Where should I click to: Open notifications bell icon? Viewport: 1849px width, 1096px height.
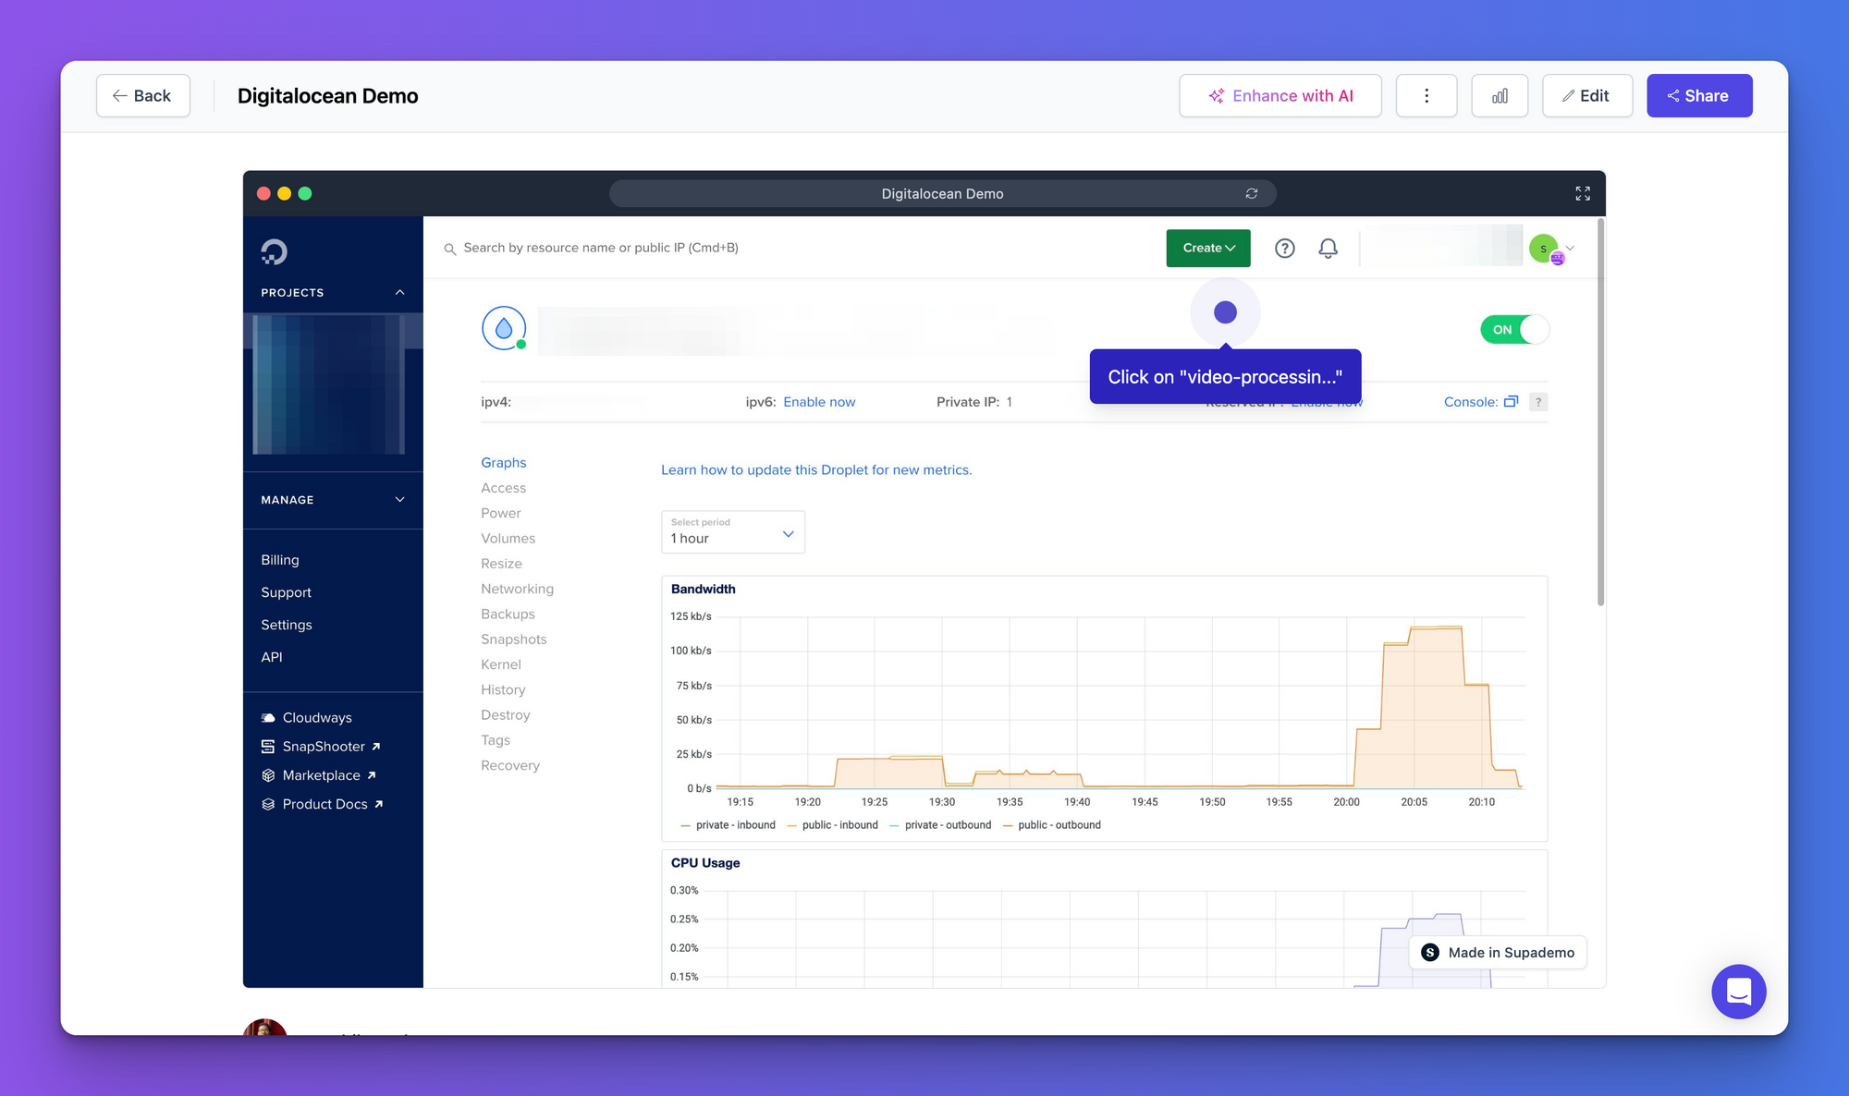click(x=1329, y=248)
